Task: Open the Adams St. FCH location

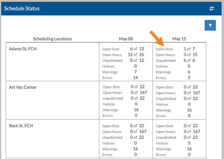Action: point(22,49)
